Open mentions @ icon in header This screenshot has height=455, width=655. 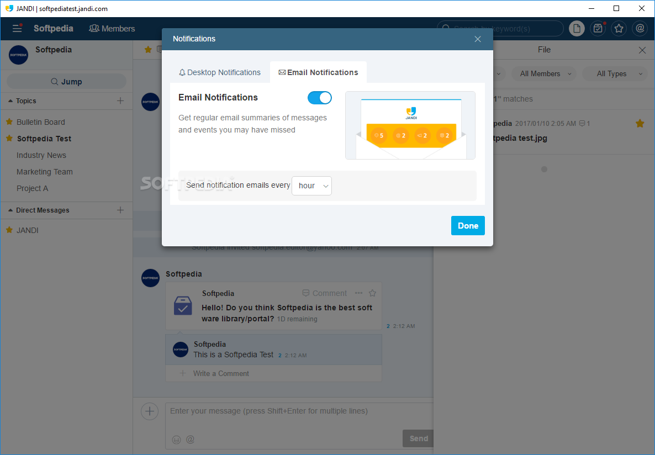click(640, 28)
